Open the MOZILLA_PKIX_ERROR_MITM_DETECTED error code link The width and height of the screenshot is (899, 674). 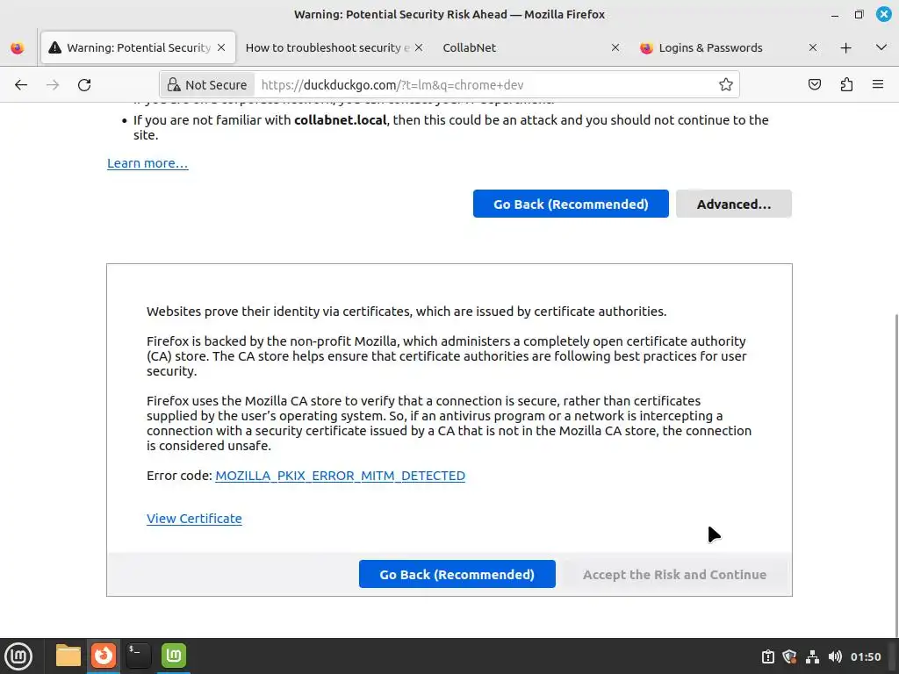pyautogui.click(x=340, y=476)
